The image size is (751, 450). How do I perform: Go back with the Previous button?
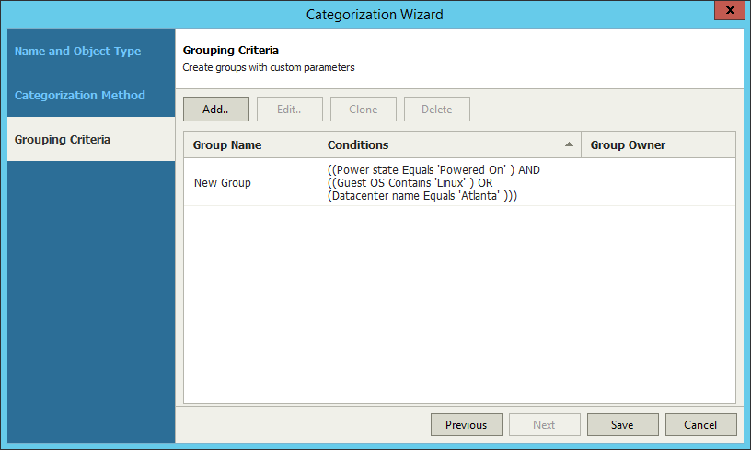[x=467, y=424]
